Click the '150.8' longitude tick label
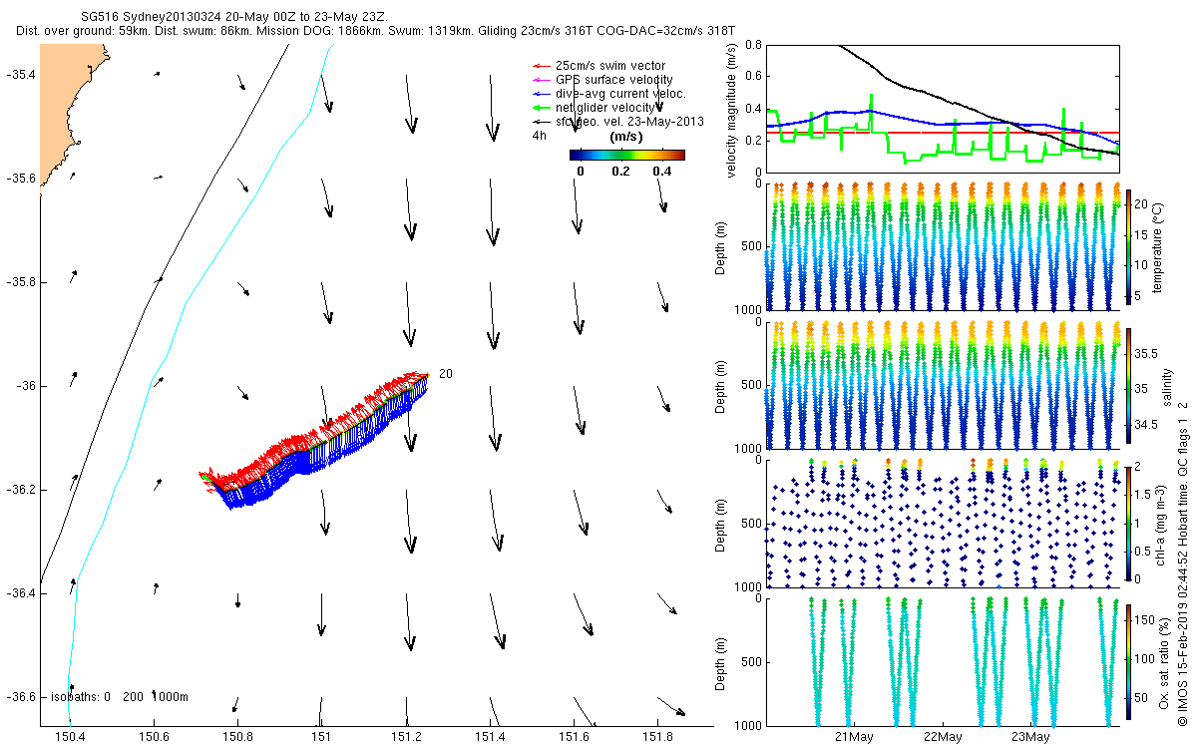 (237, 736)
